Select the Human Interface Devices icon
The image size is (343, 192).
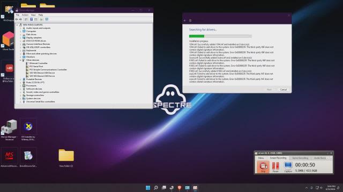click(x=24, y=44)
